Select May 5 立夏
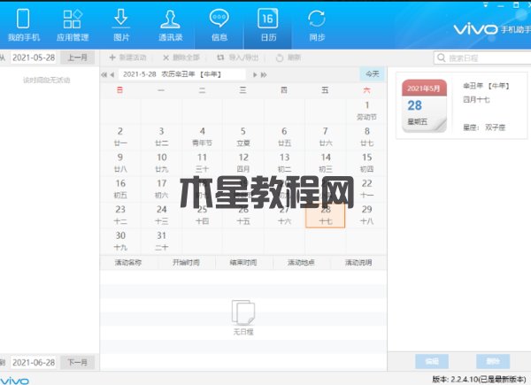 [243, 137]
